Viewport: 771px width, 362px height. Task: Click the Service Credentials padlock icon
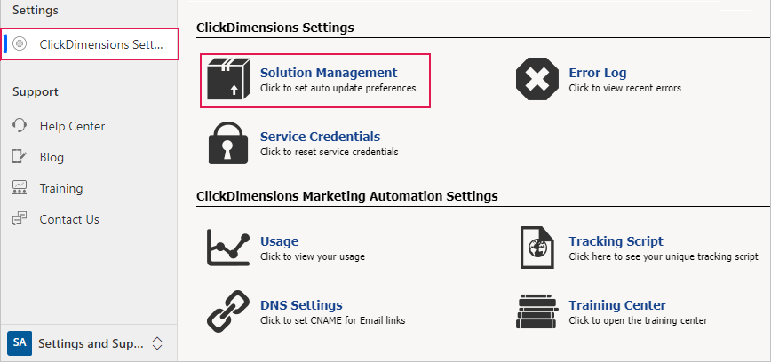click(x=228, y=143)
